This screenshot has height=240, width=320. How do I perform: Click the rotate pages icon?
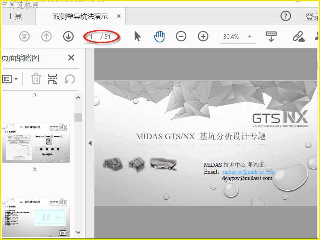(x=70, y=79)
